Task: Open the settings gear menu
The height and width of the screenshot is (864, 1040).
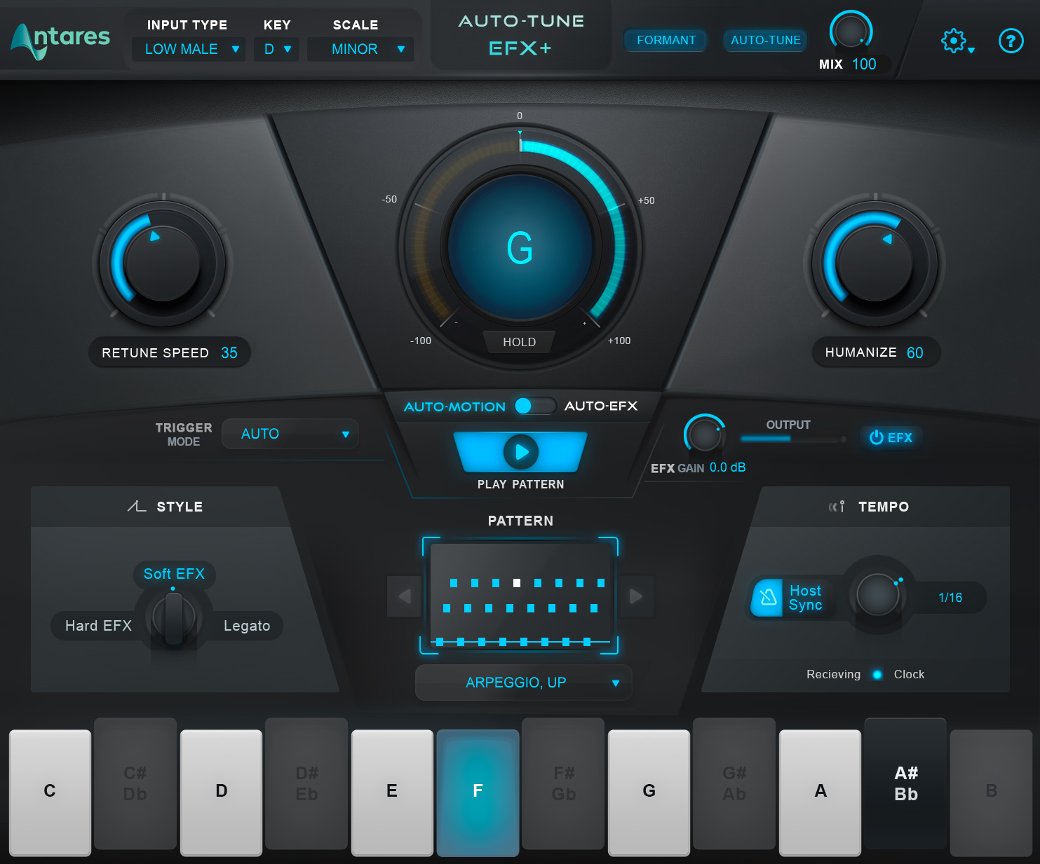Action: coord(956,41)
